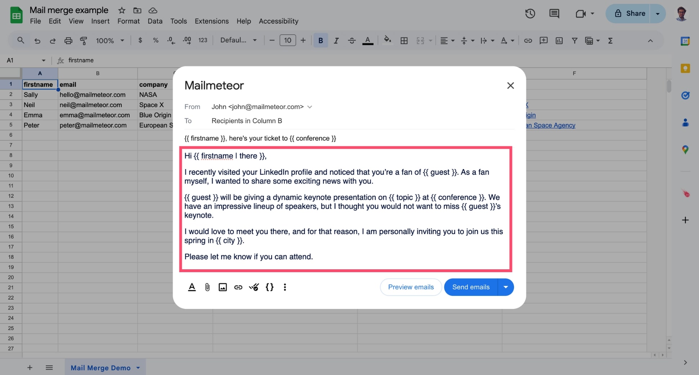Image resolution: width=699 pixels, height=375 pixels.
Task: Toggle strikethrough formatting
Action: click(x=352, y=41)
